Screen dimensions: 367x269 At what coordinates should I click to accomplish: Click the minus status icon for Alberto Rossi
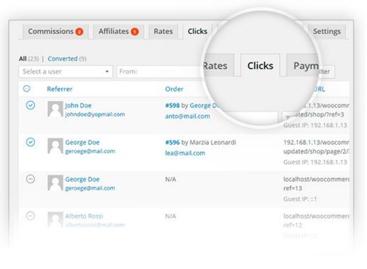[31, 216]
